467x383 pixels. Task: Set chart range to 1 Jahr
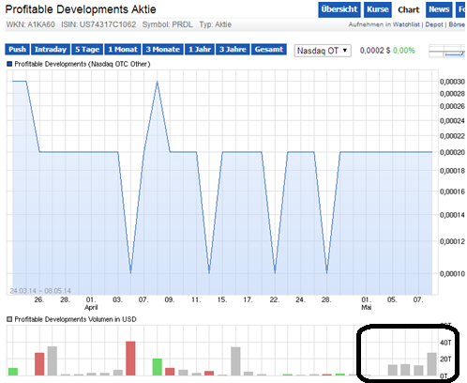coord(200,50)
